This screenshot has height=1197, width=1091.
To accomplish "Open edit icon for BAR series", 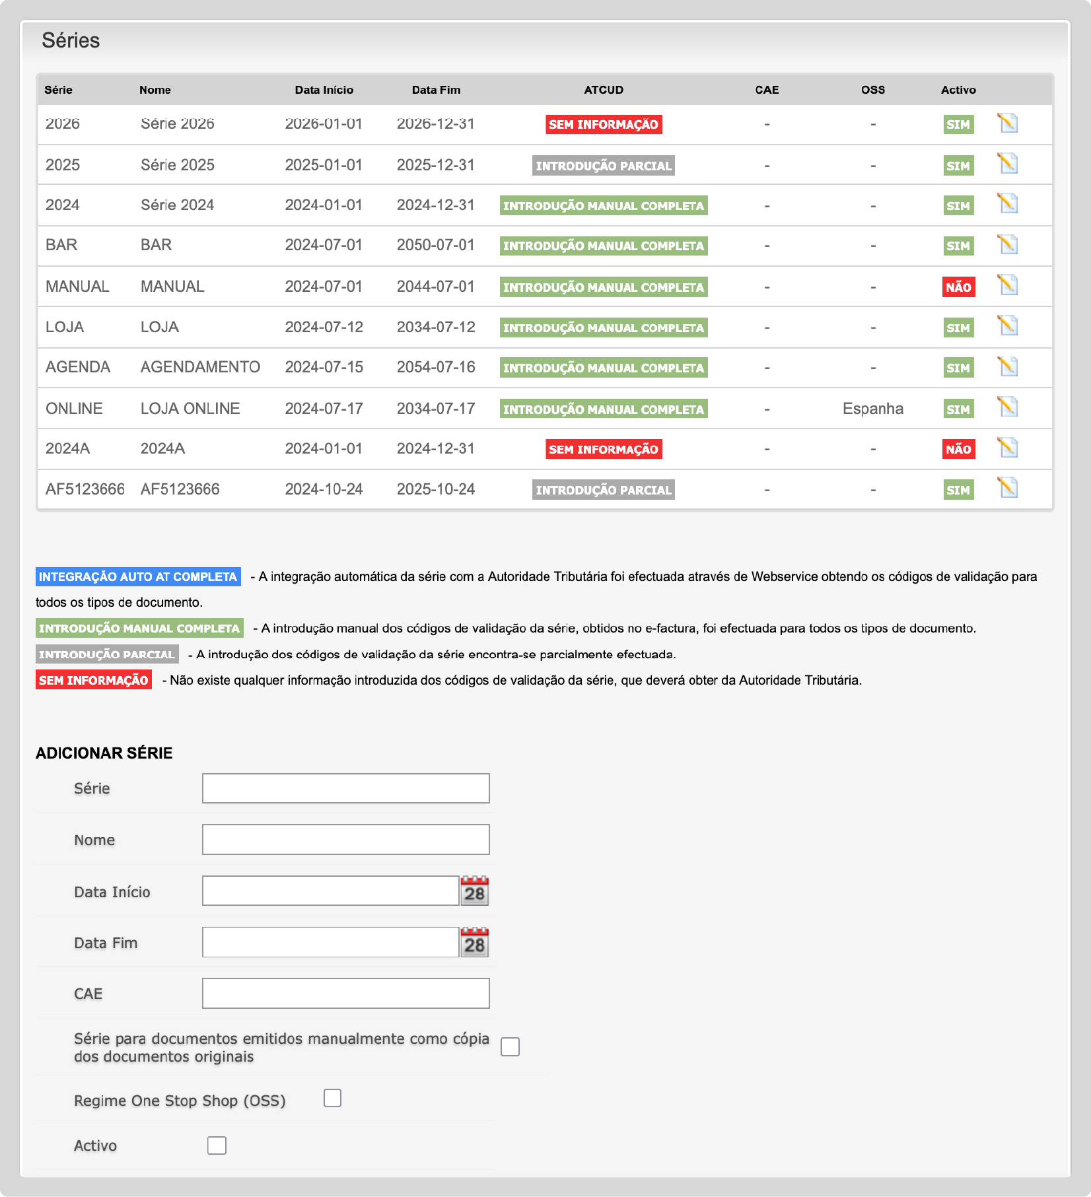I will [1007, 245].
